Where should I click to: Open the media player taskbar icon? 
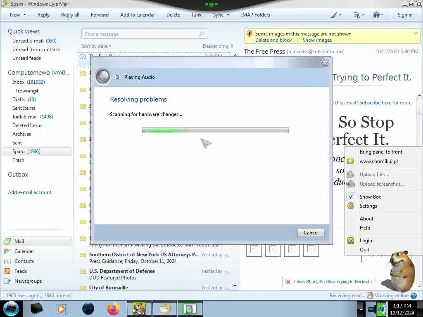coord(62,309)
